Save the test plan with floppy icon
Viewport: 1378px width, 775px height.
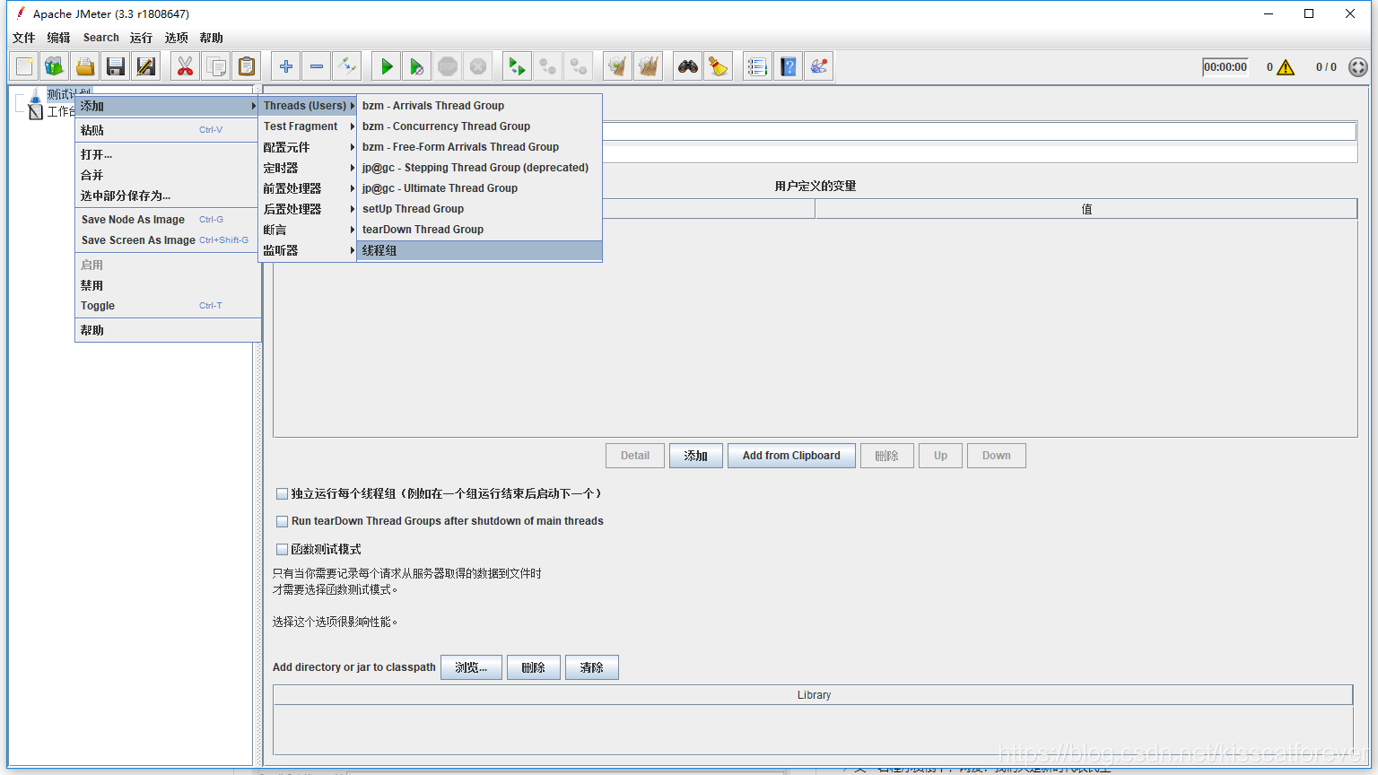116,66
